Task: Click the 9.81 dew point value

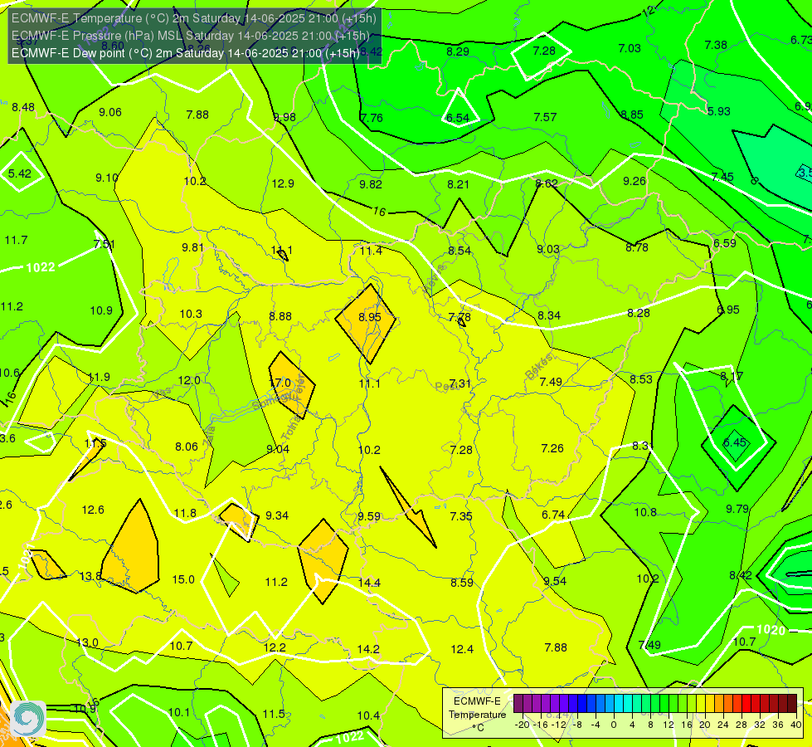Action: tap(192, 247)
